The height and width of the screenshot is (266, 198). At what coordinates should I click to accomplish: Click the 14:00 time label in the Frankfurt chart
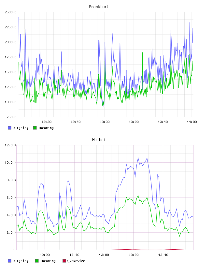point(192,122)
